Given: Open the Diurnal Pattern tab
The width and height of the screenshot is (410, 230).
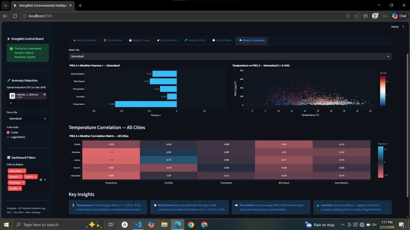Looking at the screenshot, I should coord(222,41).
